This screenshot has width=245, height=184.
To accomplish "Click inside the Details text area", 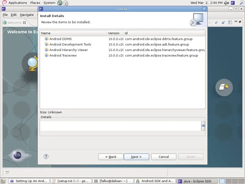I will click(x=121, y=126).
